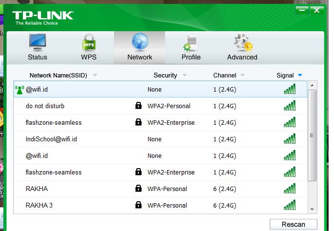Open the Advanced gears icon
The image size is (334, 231).
(242, 43)
